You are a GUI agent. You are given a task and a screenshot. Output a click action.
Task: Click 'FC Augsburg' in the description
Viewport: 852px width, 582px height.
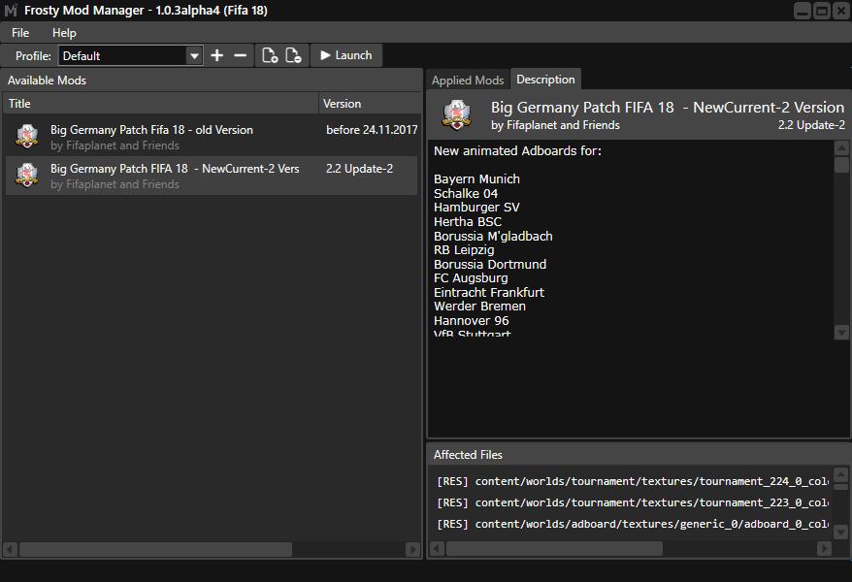pos(471,278)
